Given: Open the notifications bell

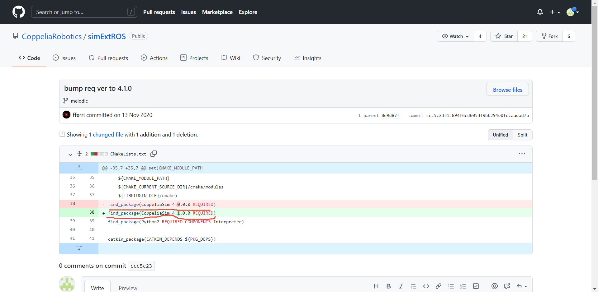Looking at the screenshot, I should point(540,12).
